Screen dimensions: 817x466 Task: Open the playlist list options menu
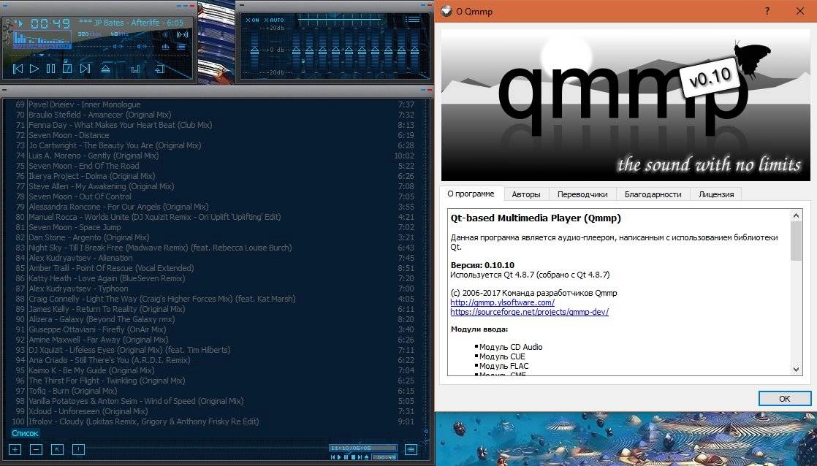(x=411, y=449)
